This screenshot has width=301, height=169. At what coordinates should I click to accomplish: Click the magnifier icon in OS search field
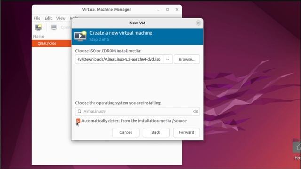click(79, 111)
